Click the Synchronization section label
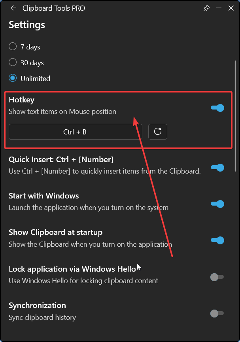 point(37,305)
